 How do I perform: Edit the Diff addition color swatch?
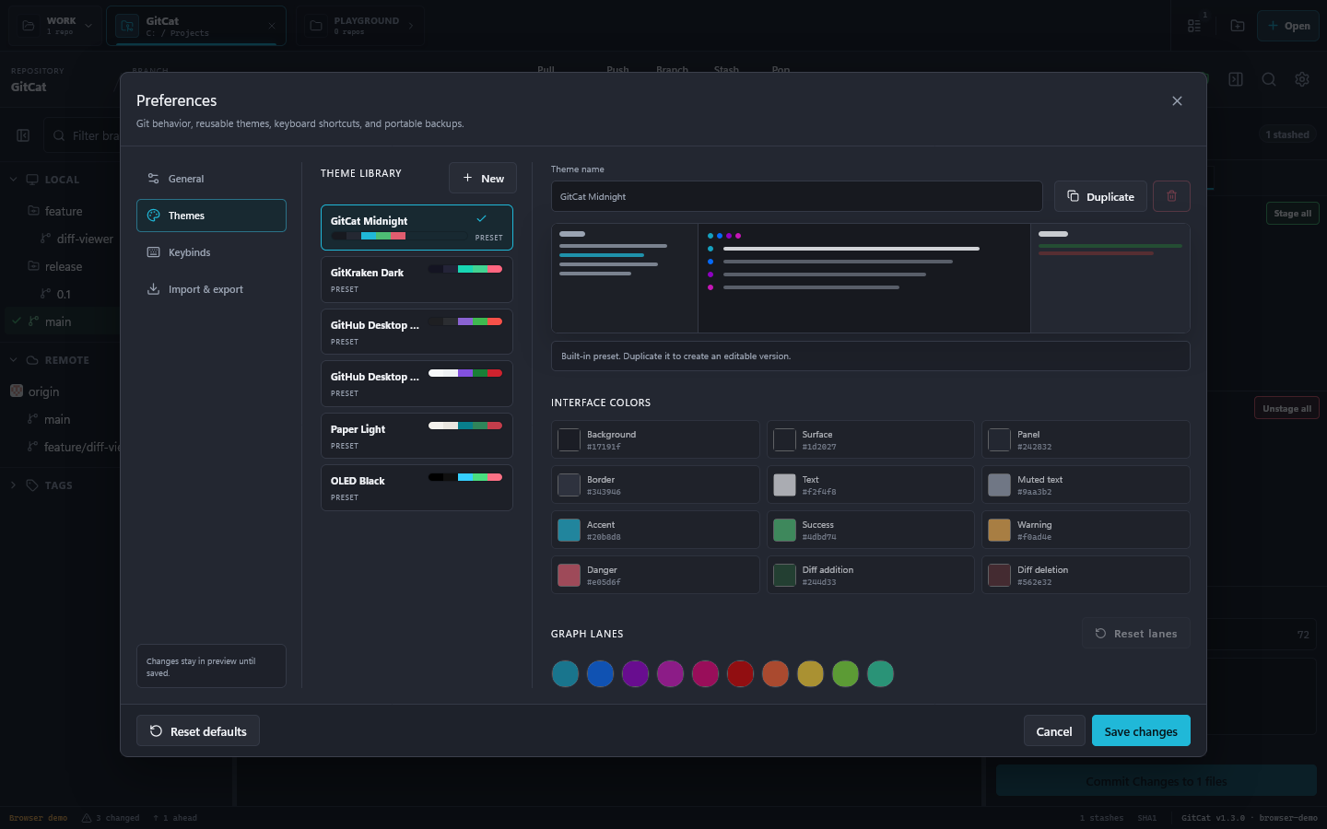pos(784,576)
